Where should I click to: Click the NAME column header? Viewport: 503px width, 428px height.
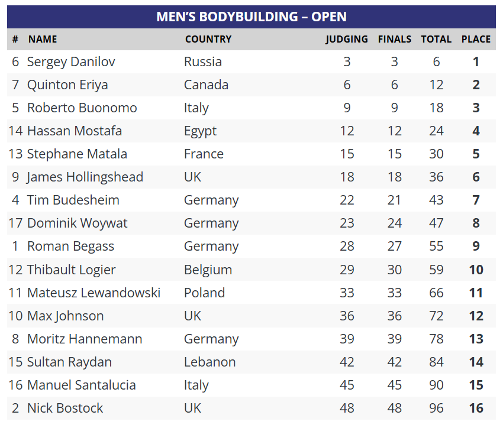43,39
